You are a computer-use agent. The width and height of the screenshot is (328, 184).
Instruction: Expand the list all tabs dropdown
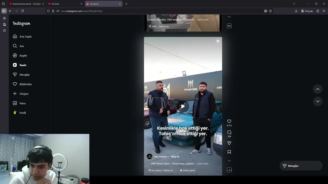pos(294,4)
